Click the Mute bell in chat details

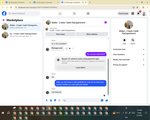124,40
